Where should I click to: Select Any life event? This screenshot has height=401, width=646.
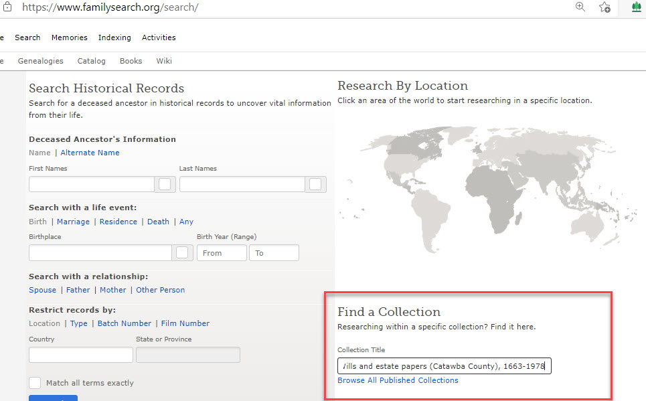point(186,222)
